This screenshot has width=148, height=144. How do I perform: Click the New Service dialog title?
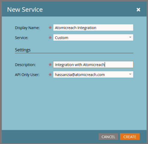pyautogui.click(x=25, y=10)
